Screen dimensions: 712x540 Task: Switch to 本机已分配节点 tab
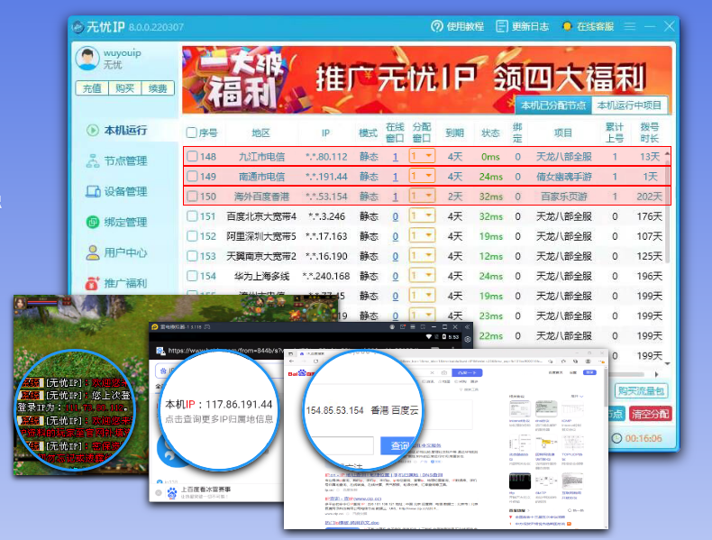tap(553, 105)
